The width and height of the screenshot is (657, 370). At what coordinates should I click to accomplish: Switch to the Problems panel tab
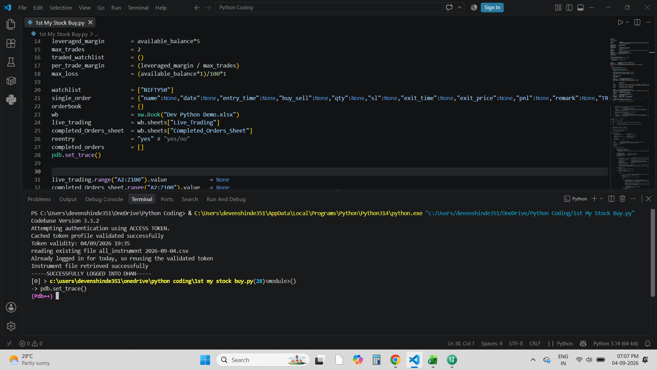[x=39, y=199]
